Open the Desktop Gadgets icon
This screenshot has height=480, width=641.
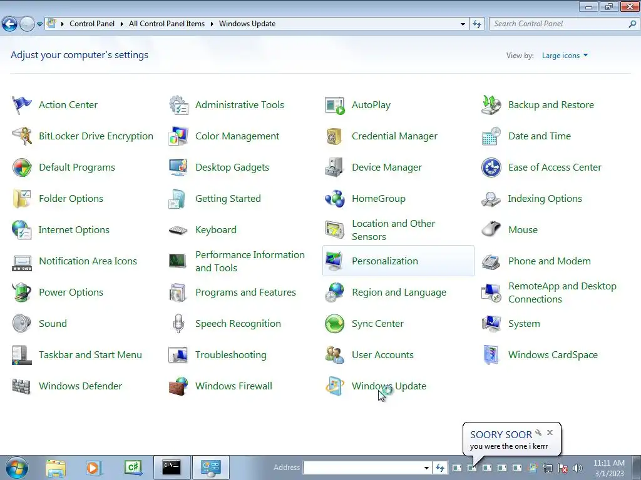[x=178, y=167]
